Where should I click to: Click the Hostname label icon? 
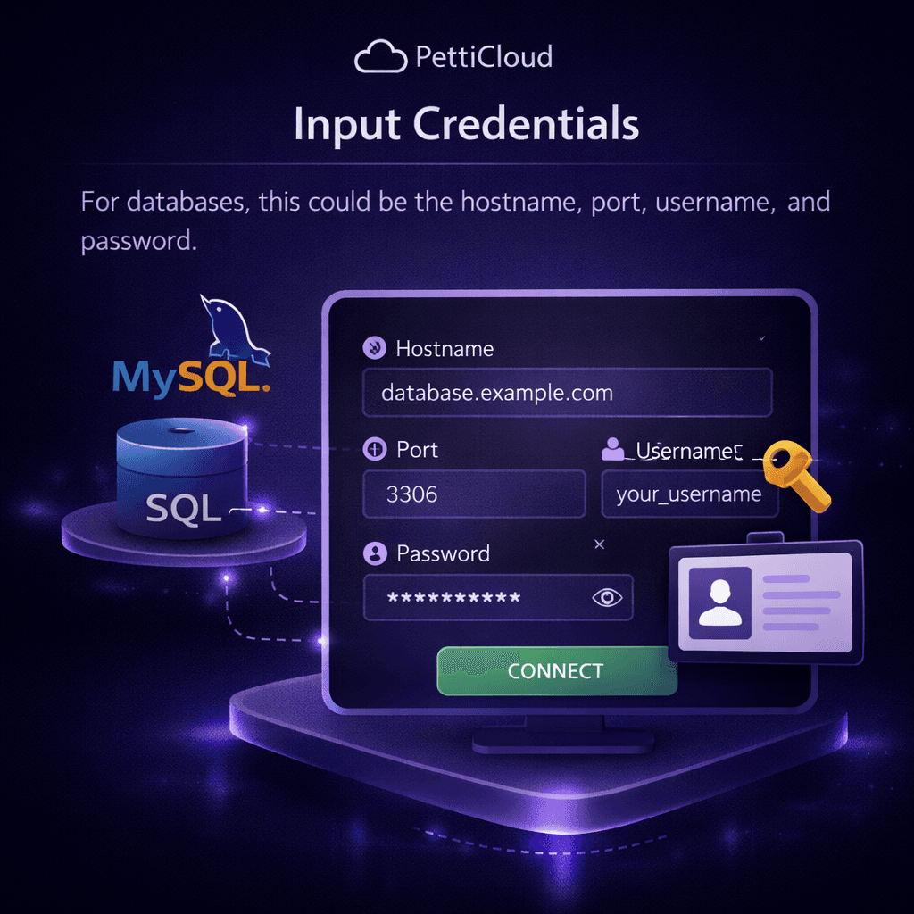374,348
